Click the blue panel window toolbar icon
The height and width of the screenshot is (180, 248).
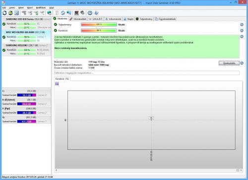(16, 13)
